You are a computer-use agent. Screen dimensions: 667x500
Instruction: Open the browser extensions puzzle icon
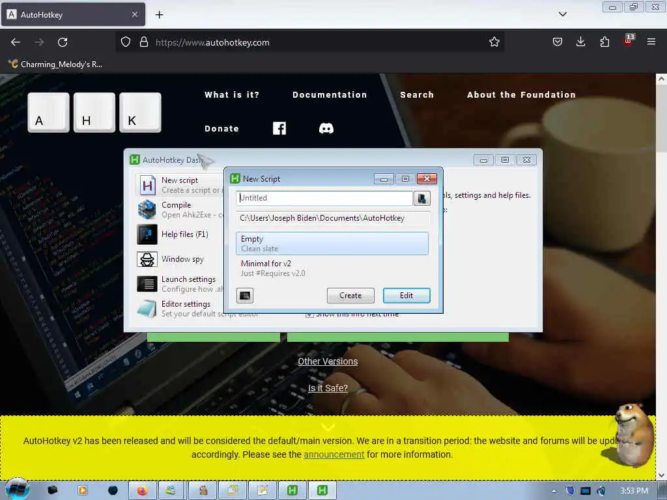[604, 42]
